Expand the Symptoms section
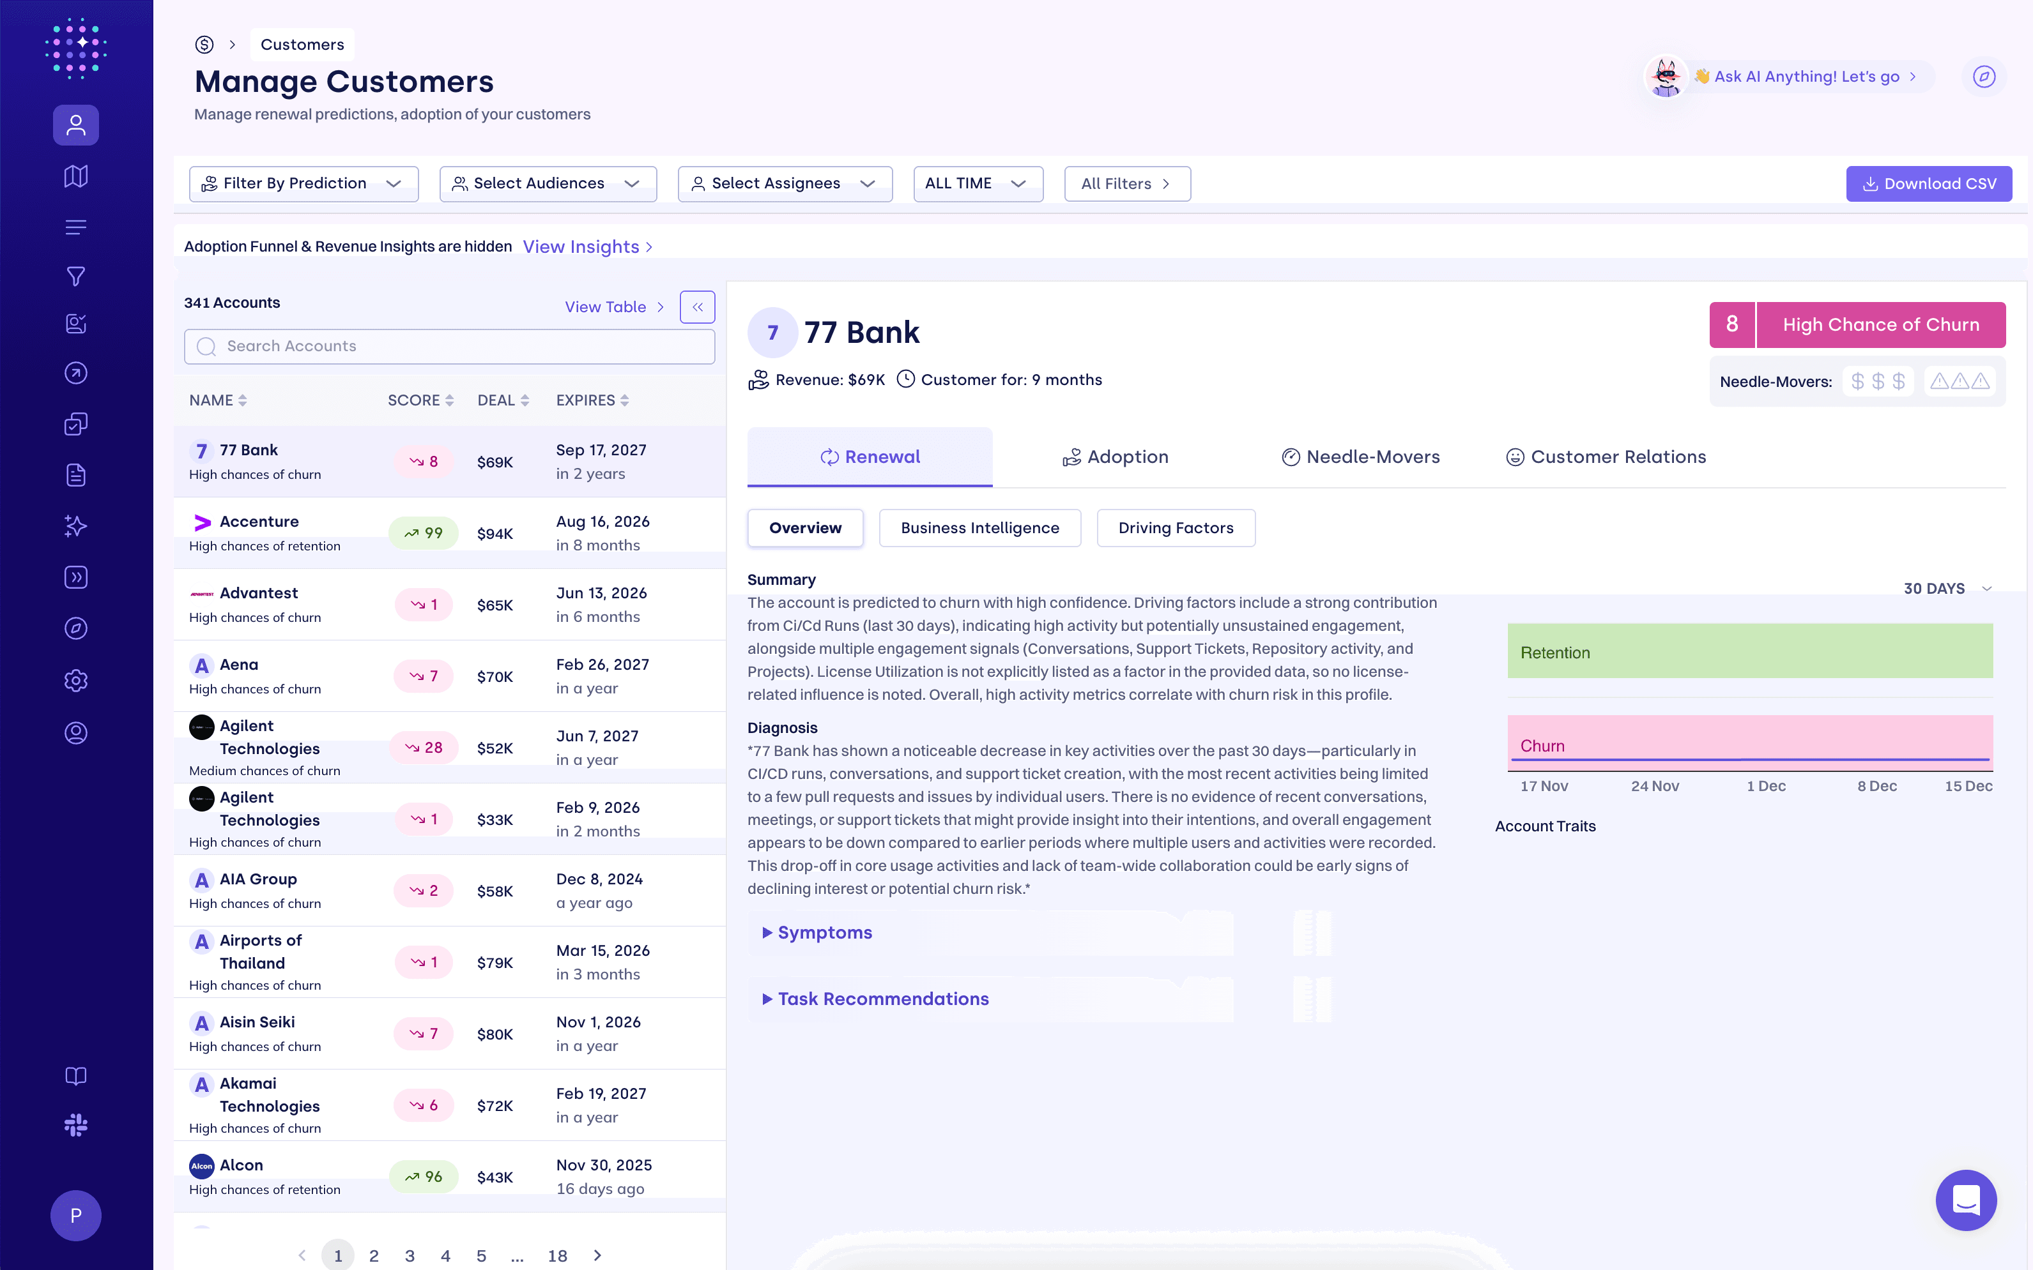This screenshot has width=2033, height=1270. pos(824,932)
